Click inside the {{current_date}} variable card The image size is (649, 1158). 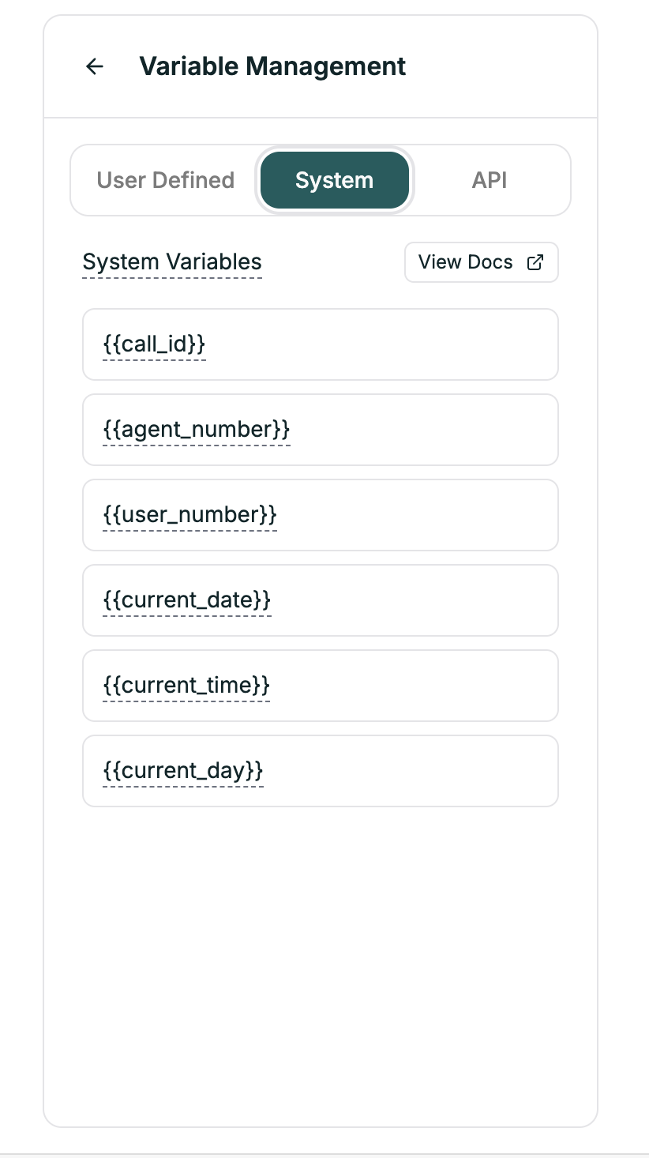[x=320, y=600]
